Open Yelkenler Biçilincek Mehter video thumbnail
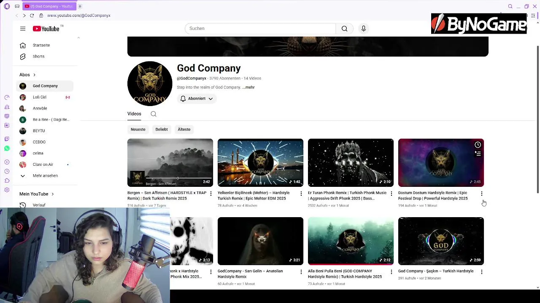The image size is (540, 303). point(260,162)
